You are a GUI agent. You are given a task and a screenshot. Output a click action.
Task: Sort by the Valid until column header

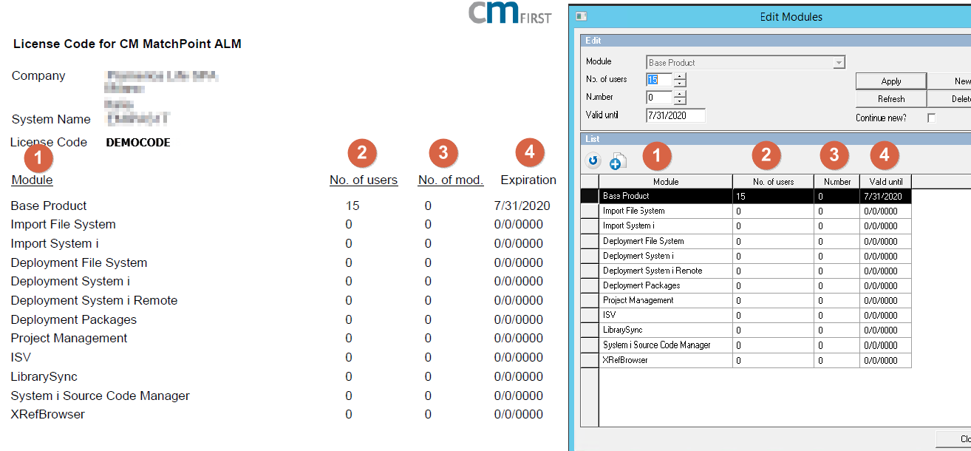click(885, 182)
